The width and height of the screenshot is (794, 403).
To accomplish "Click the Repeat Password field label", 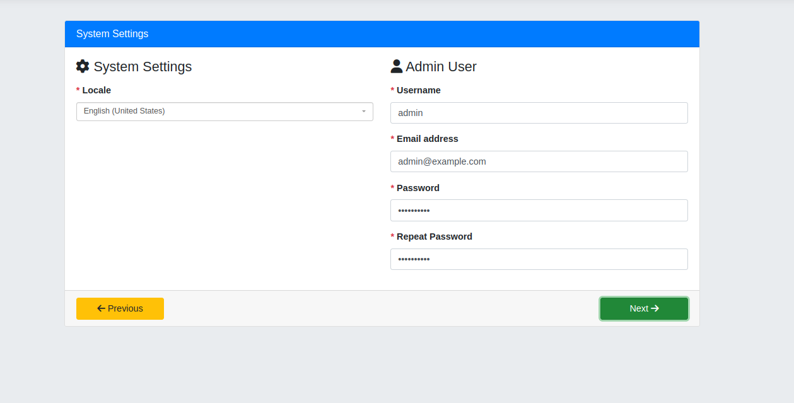I will point(434,237).
